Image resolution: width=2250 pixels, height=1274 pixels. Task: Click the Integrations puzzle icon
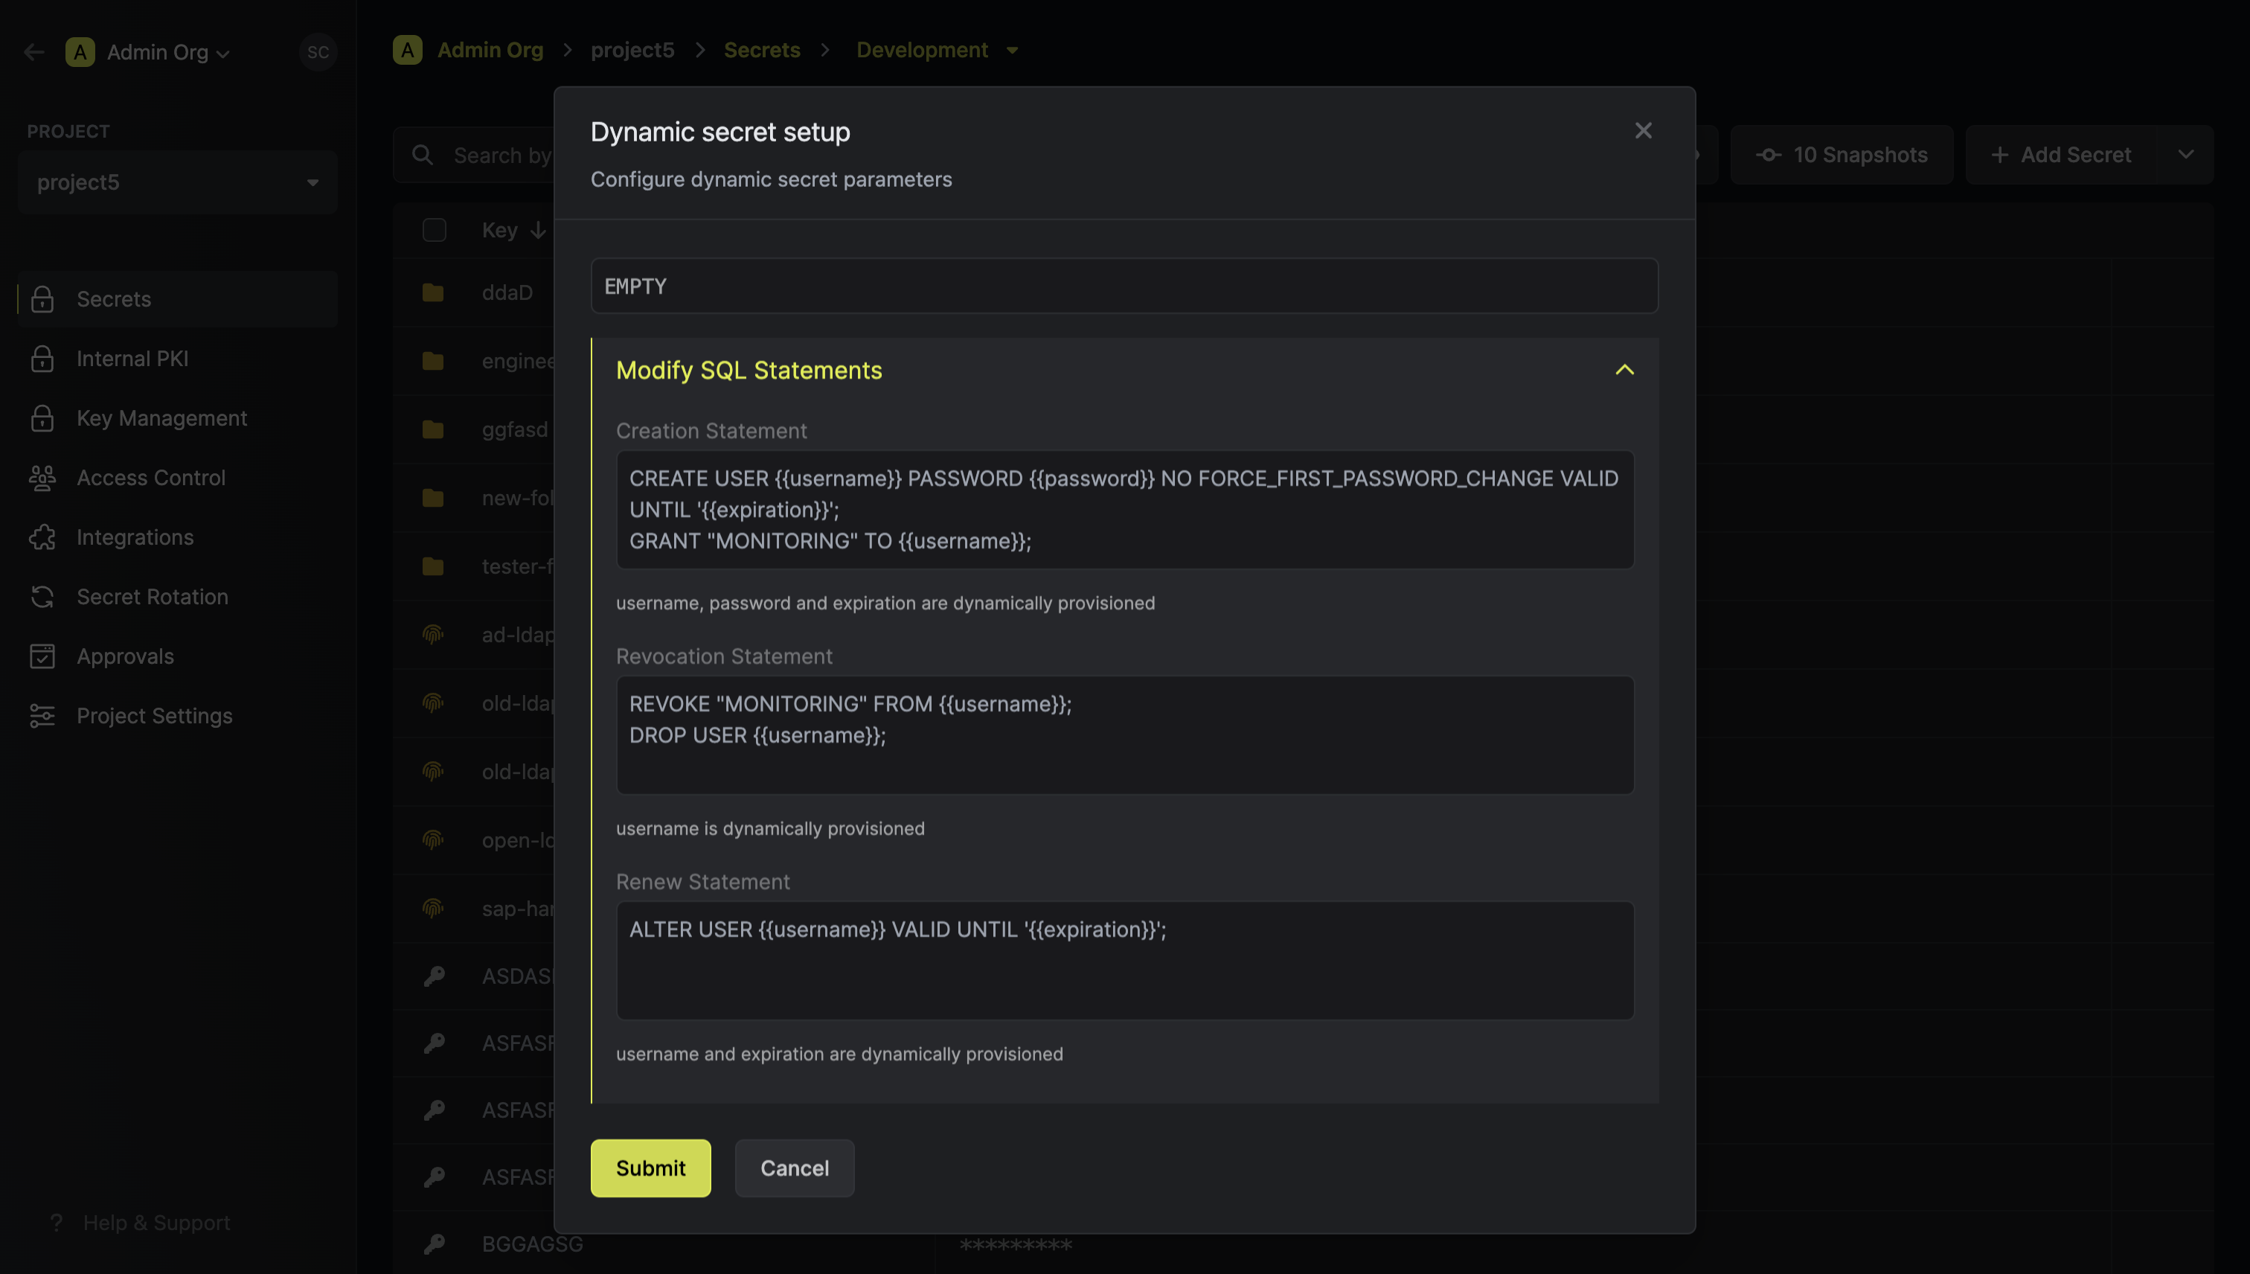point(42,537)
